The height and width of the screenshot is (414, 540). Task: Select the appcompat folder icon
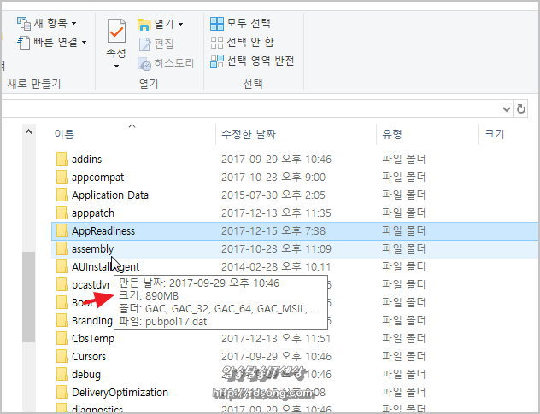tap(62, 177)
